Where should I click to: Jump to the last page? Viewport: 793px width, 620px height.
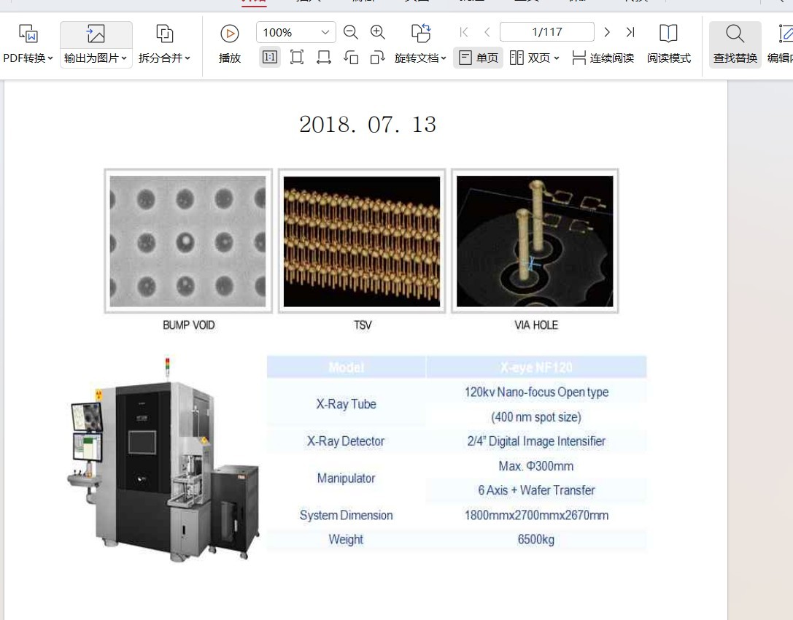tap(630, 32)
